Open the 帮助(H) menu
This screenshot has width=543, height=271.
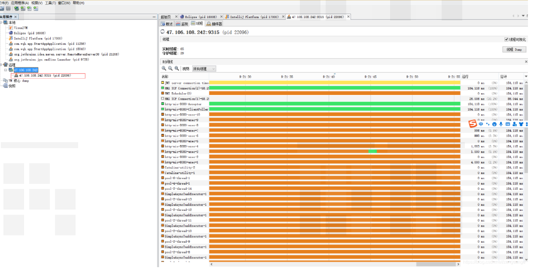tap(79, 3)
